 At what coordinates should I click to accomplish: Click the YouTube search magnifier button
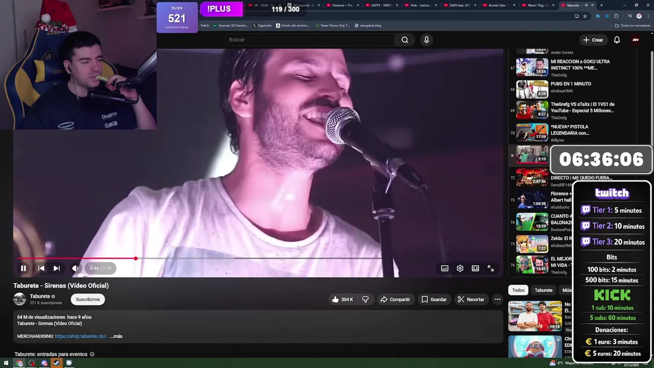click(405, 40)
